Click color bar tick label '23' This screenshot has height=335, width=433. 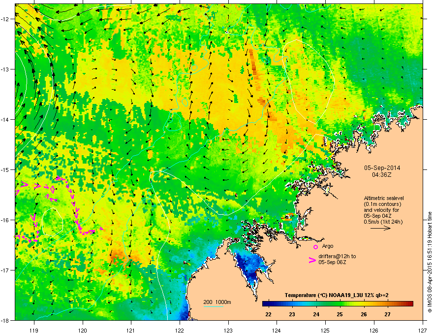[x=292, y=314]
